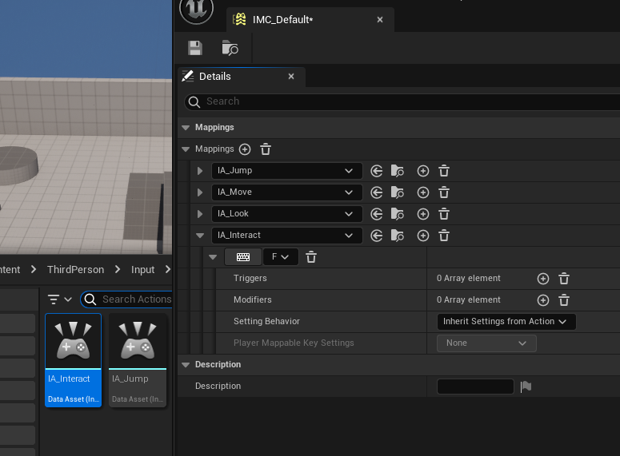
Task: Click the Setting Behavior property label
Action: coord(266,321)
